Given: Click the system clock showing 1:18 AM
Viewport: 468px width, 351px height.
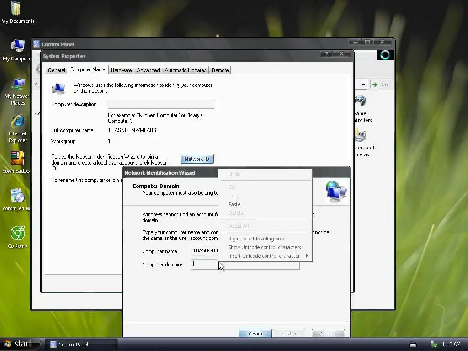Looking at the screenshot, I should pos(451,345).
